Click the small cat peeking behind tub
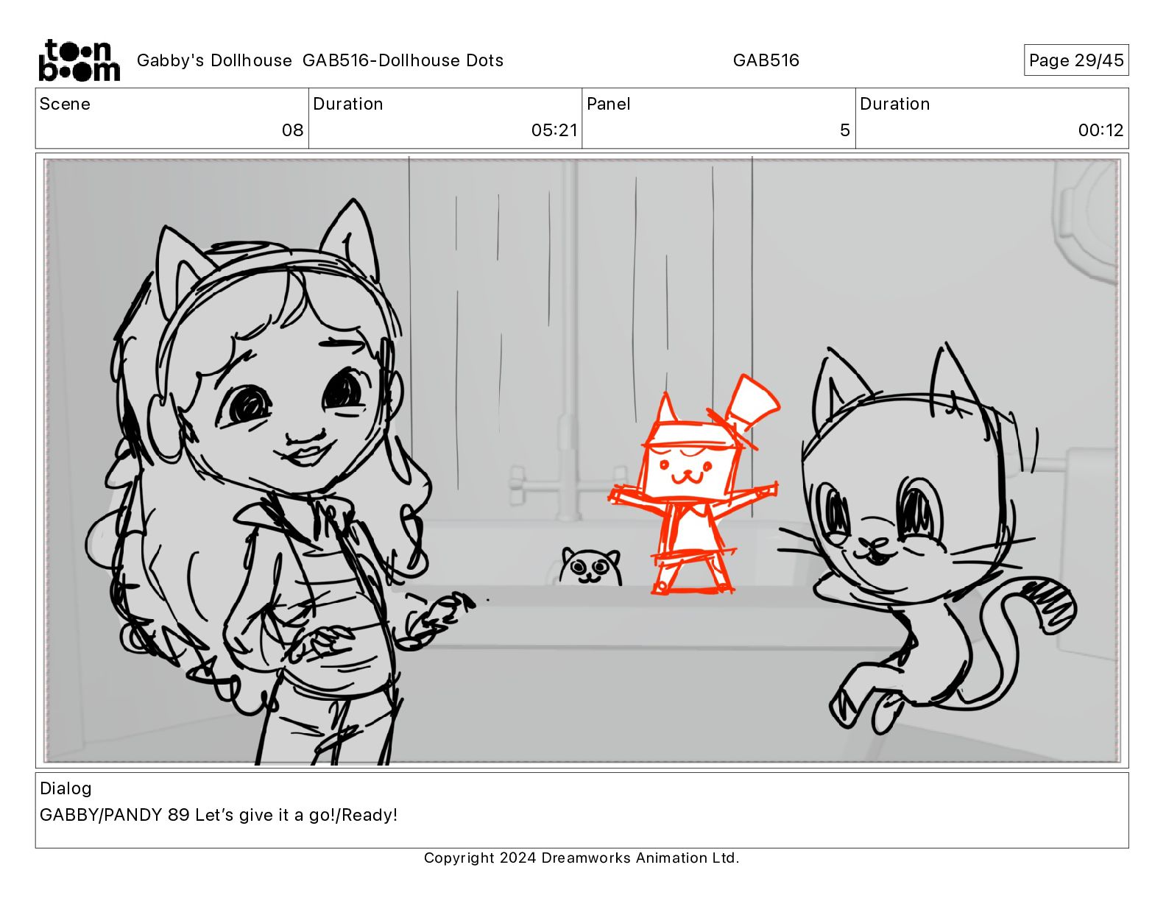The image size is (1166, 901). 590,566
